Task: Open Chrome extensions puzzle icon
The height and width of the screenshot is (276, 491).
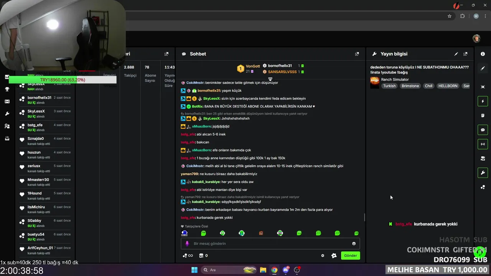Action: coord(462,16)
